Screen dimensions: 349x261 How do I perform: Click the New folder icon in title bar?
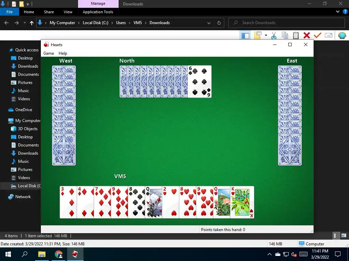21,4
